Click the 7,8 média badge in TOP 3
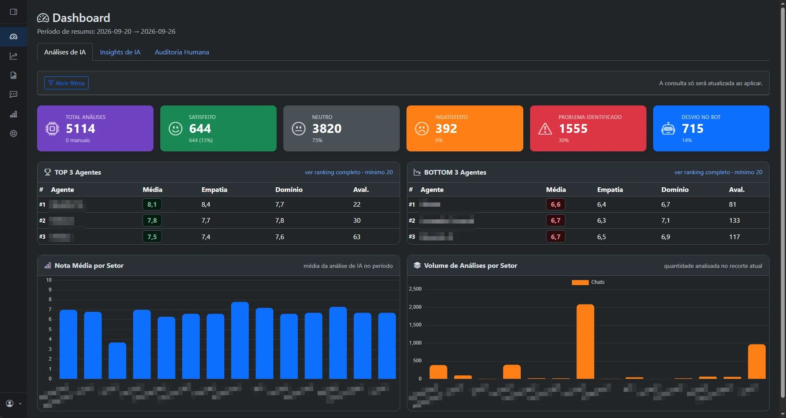The image size is (786, 418). (x=152, y=220)
